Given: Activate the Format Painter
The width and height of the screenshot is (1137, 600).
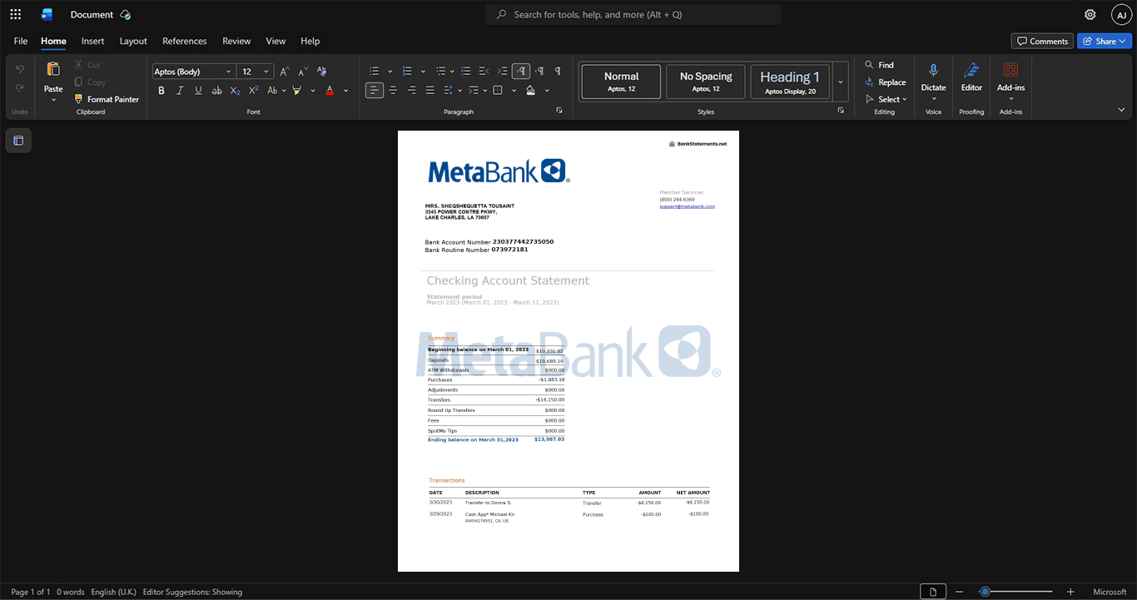Looking at the screenshot, I should click(x=107, y=99).
